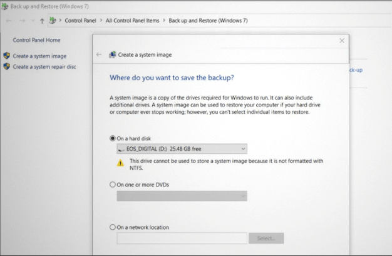Image resolution: width=392 pixels, height=256 pixels.
Task: Navigate forward in Control Panel window
Action: click(23, 21)
